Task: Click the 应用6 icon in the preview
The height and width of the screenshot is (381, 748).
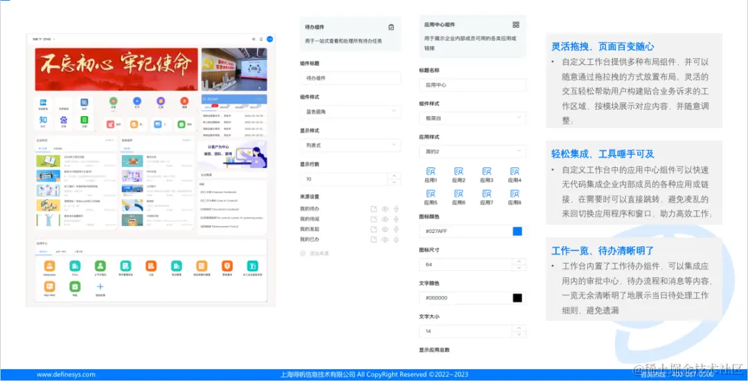Action: coord(458,194)
